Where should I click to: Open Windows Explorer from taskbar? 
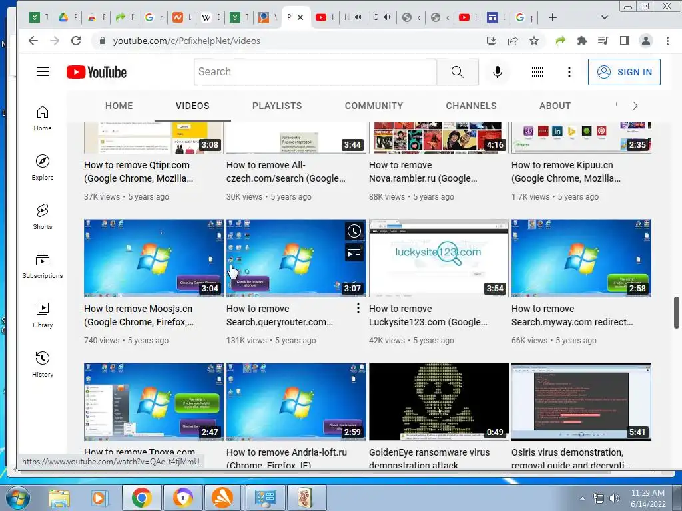[x=59, y=498]
